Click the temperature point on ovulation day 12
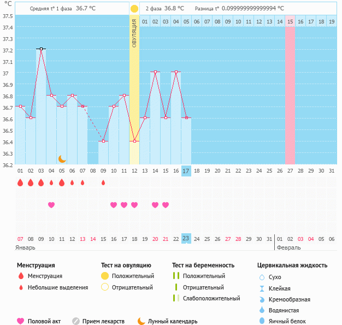 click(134, 141)
